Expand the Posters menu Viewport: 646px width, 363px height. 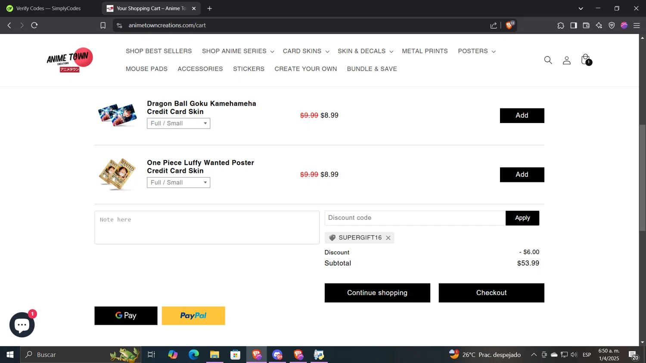tap(476, 51)
